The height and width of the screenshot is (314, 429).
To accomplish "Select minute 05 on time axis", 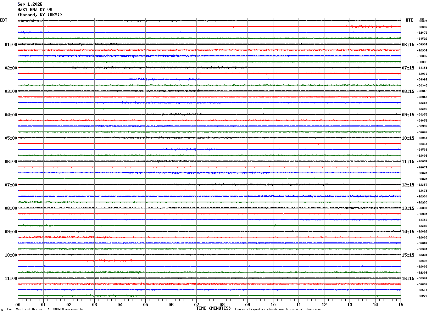I will (145, 304).
